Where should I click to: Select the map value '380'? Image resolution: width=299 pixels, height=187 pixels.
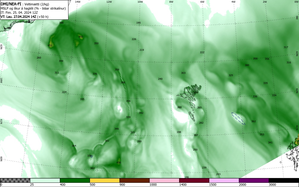tap(247, 65)
